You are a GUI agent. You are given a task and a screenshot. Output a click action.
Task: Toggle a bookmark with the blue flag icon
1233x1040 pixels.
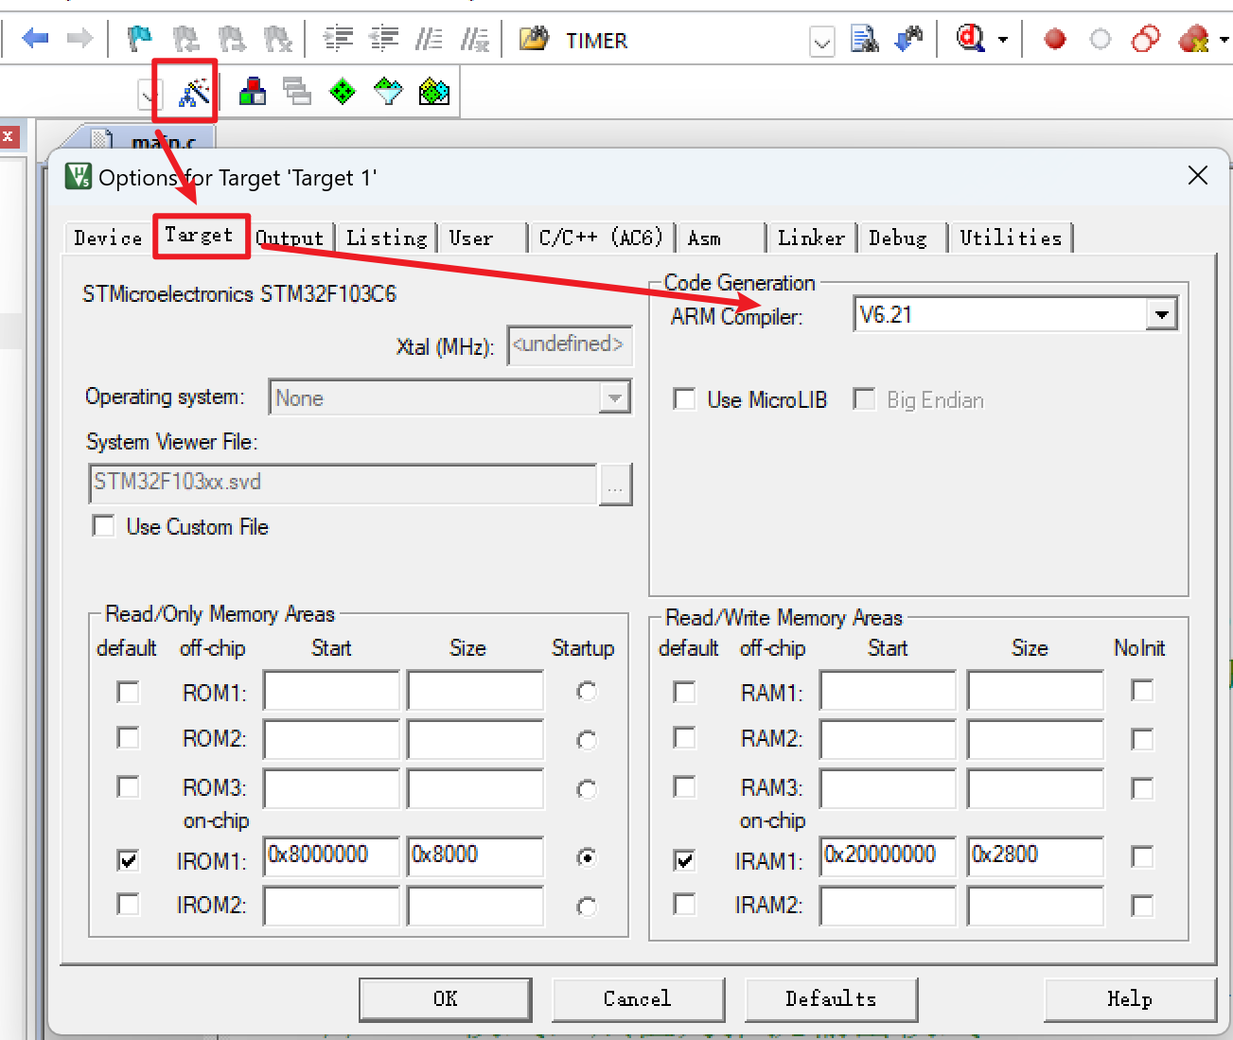tap(139, 39)
